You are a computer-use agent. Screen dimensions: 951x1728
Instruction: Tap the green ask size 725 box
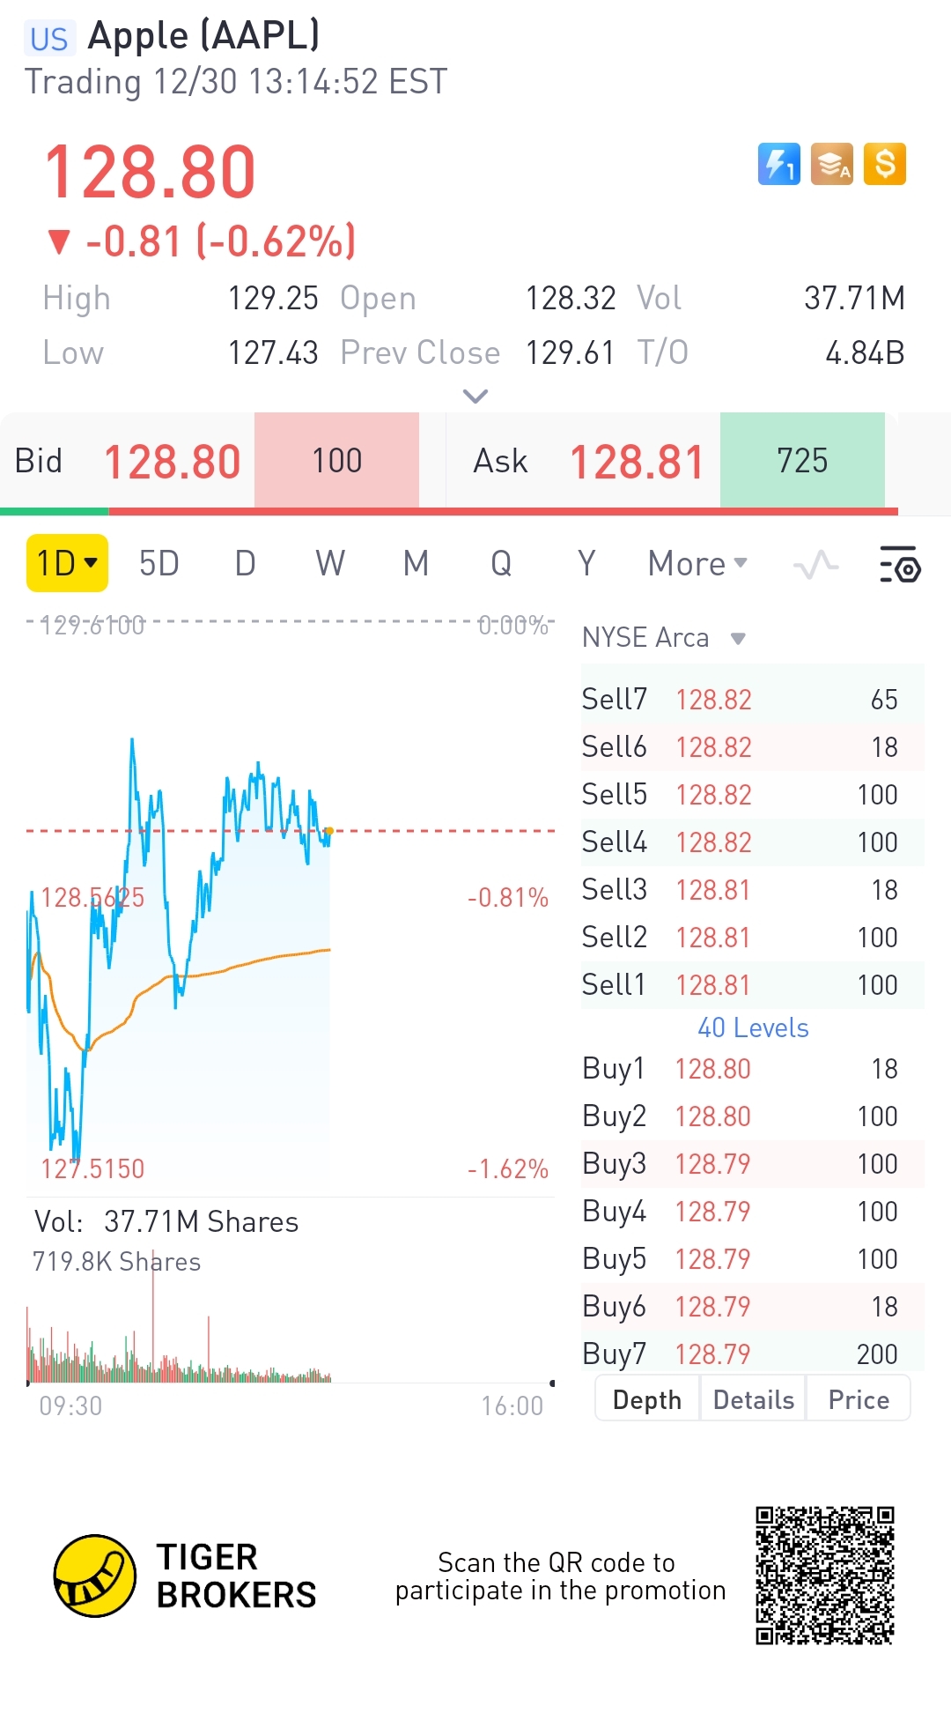pyautogui.click(x=802, y=461)
